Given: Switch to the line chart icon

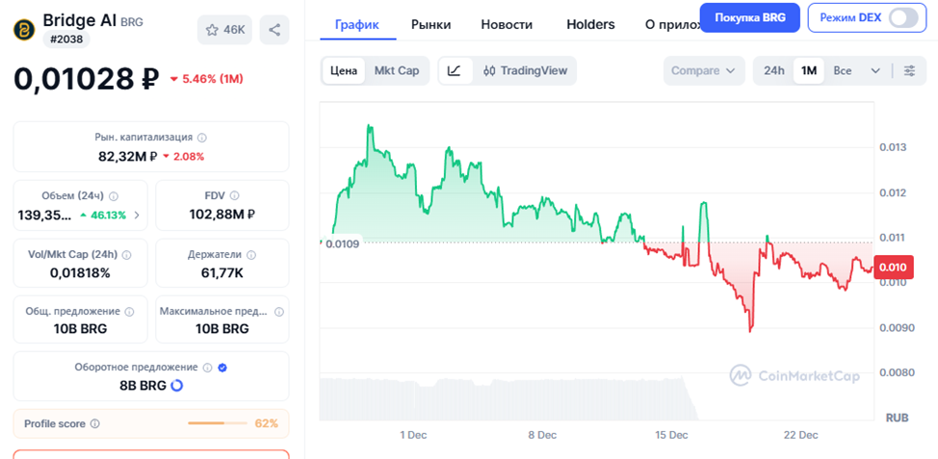Looking at the screenshot, I should 455,70.
